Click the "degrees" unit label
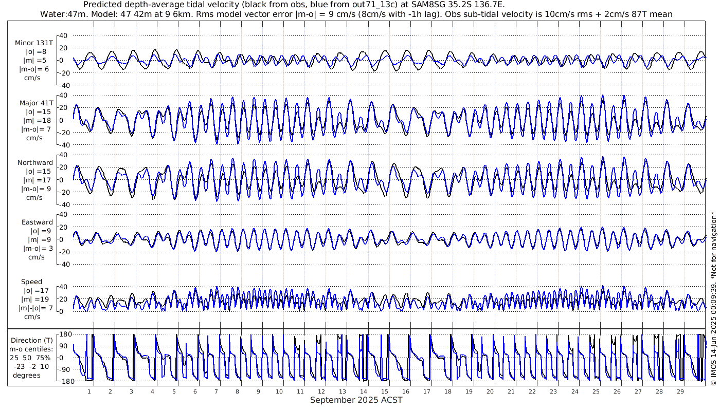Image resolution: width=720 pixels, height=411 pixels. tap(27, 375)
